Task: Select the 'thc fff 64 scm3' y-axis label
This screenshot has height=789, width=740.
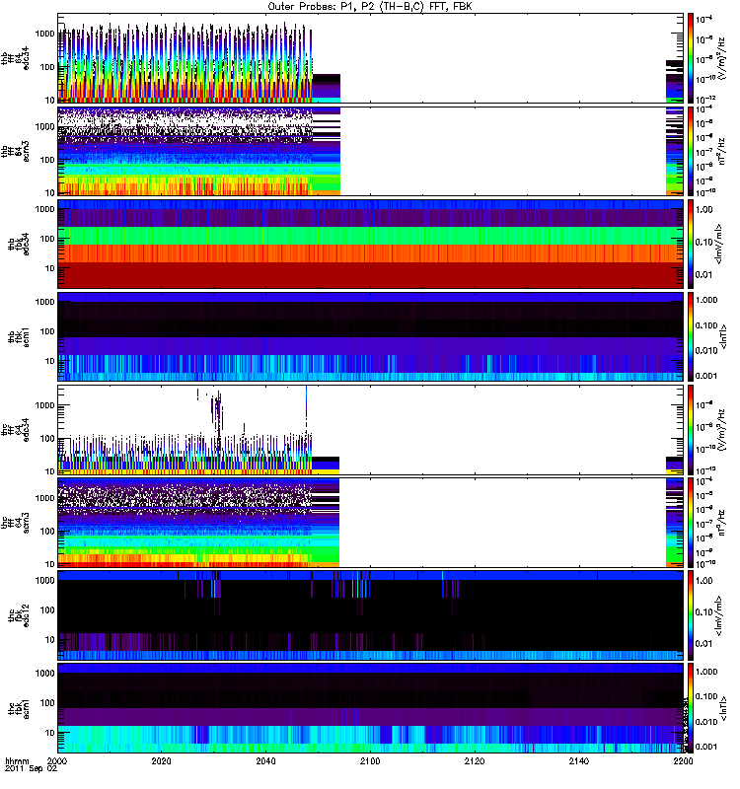Action: (15, 523)
